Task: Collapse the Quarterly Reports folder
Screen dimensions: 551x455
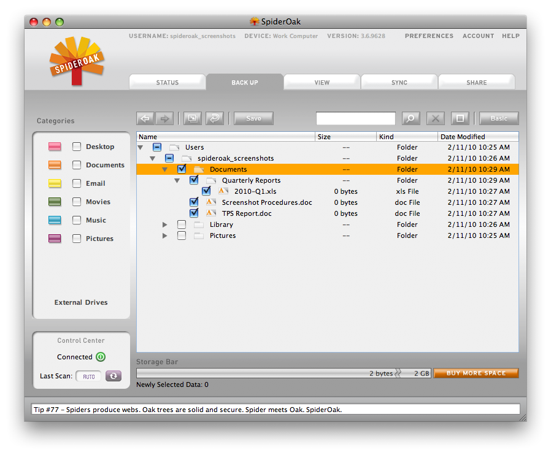Action: (177, 180)
